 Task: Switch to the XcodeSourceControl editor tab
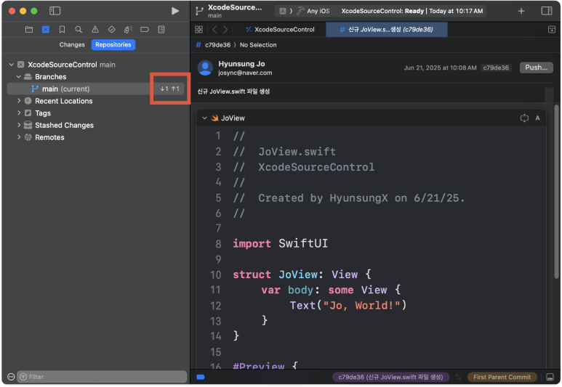click(280, 29)
